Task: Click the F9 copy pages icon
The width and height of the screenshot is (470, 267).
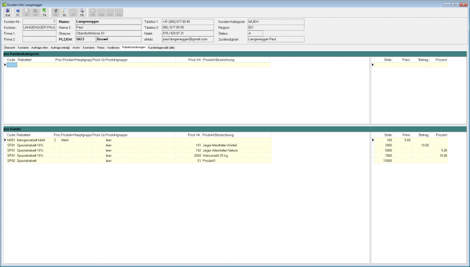Action: (92, 13)
